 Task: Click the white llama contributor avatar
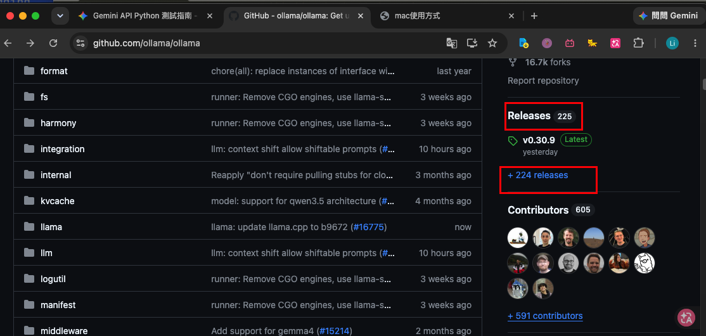pyautogui.click(x=645, y=263)
